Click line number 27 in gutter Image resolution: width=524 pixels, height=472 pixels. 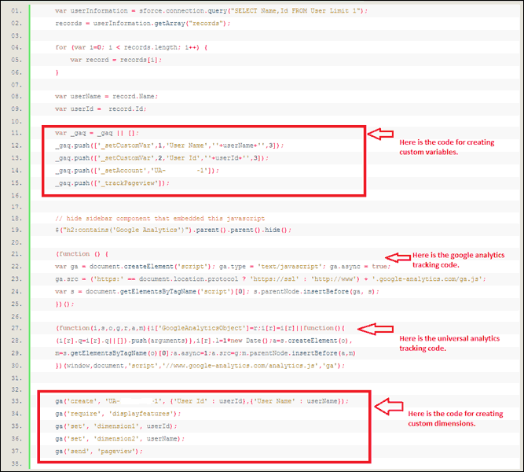16,328
